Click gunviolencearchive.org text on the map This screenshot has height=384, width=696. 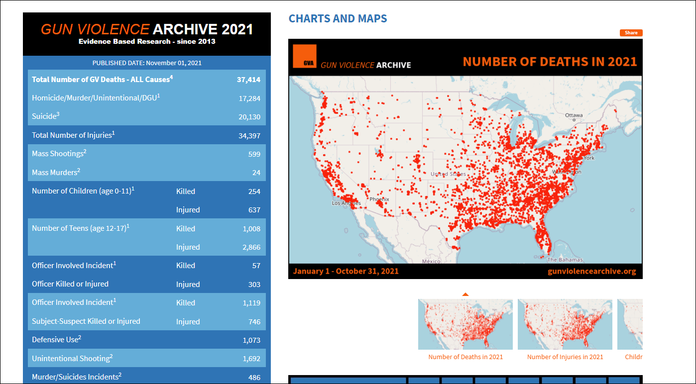pos(591,271)
